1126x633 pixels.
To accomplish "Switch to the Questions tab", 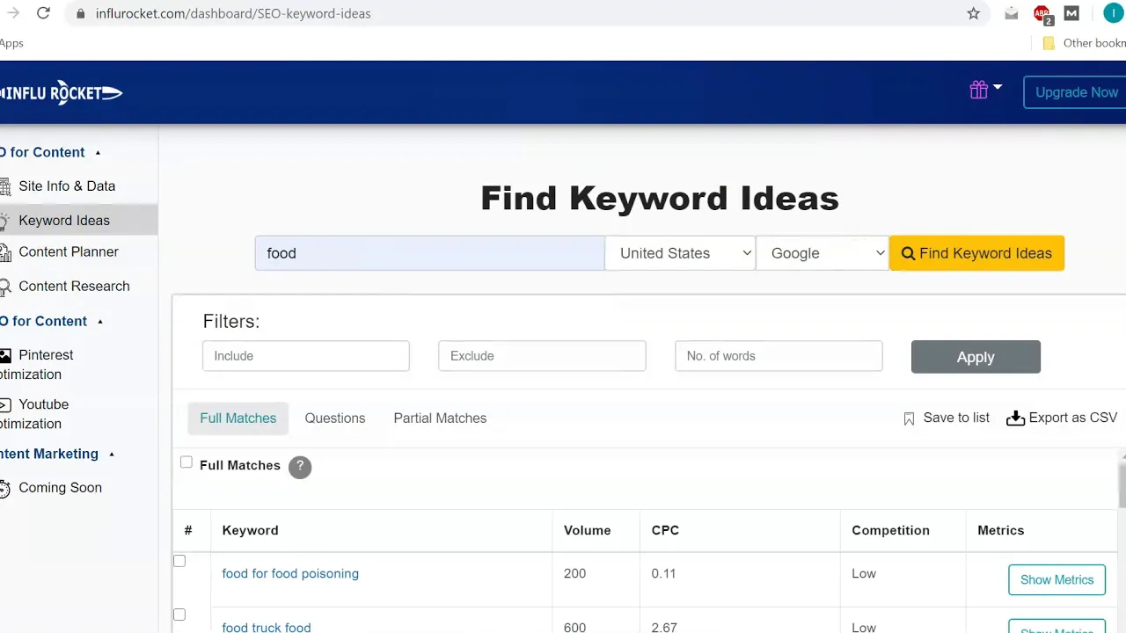I will click(x=334, y=418).
